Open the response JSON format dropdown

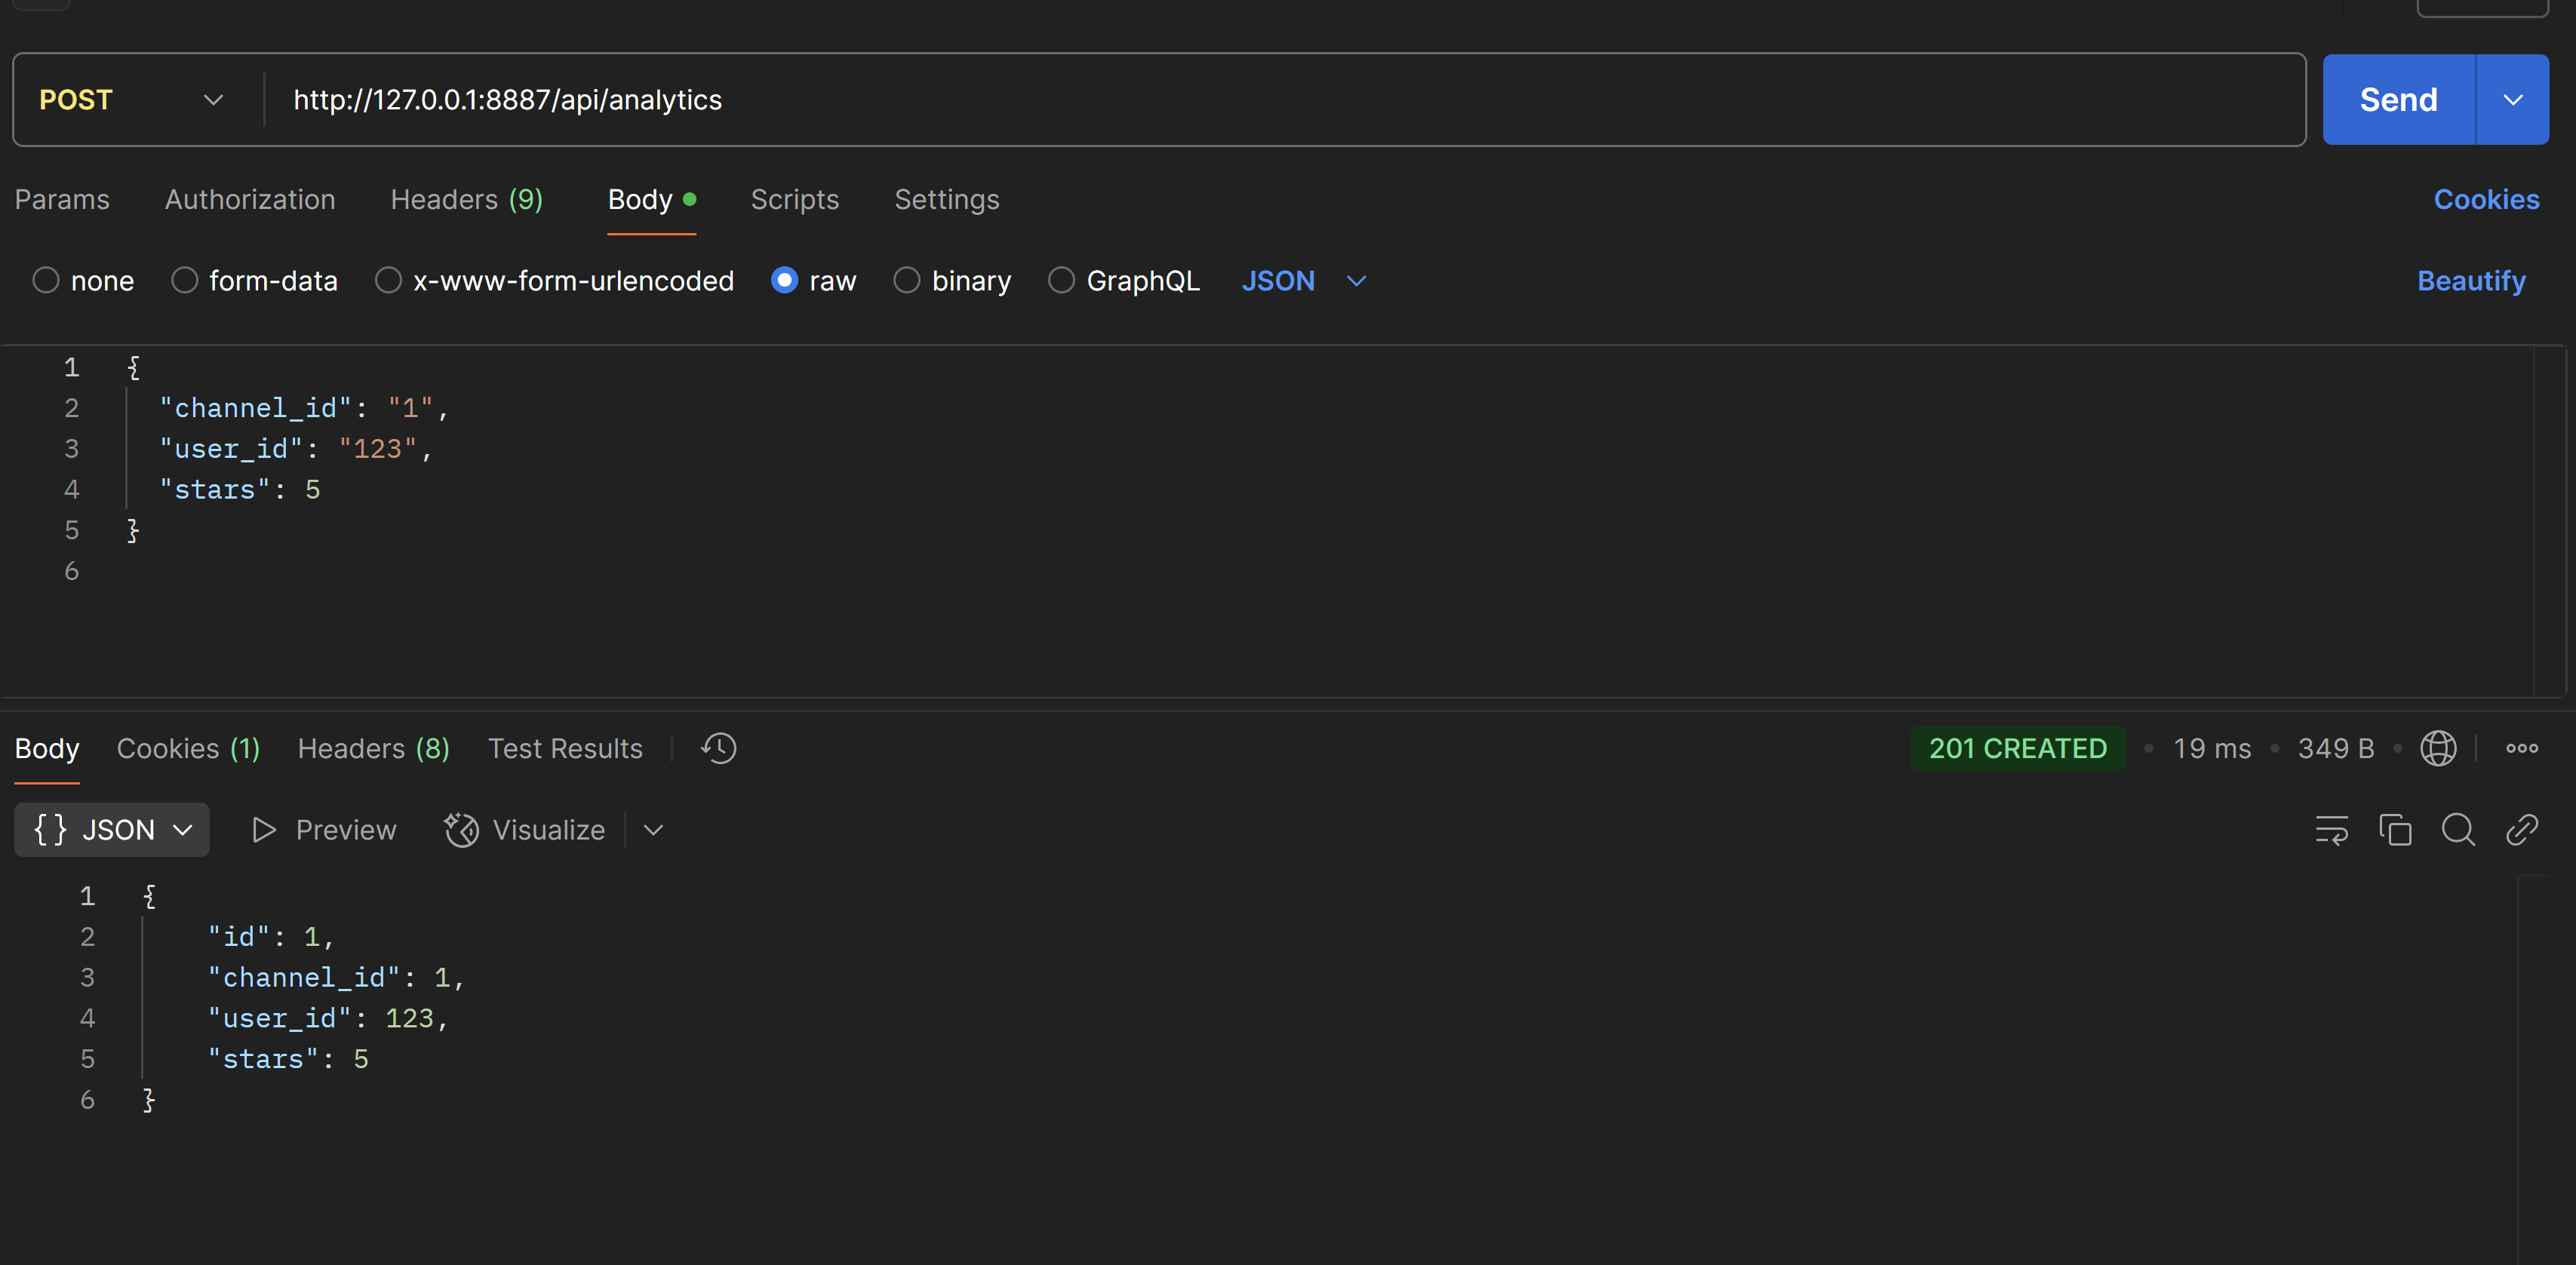112,830
